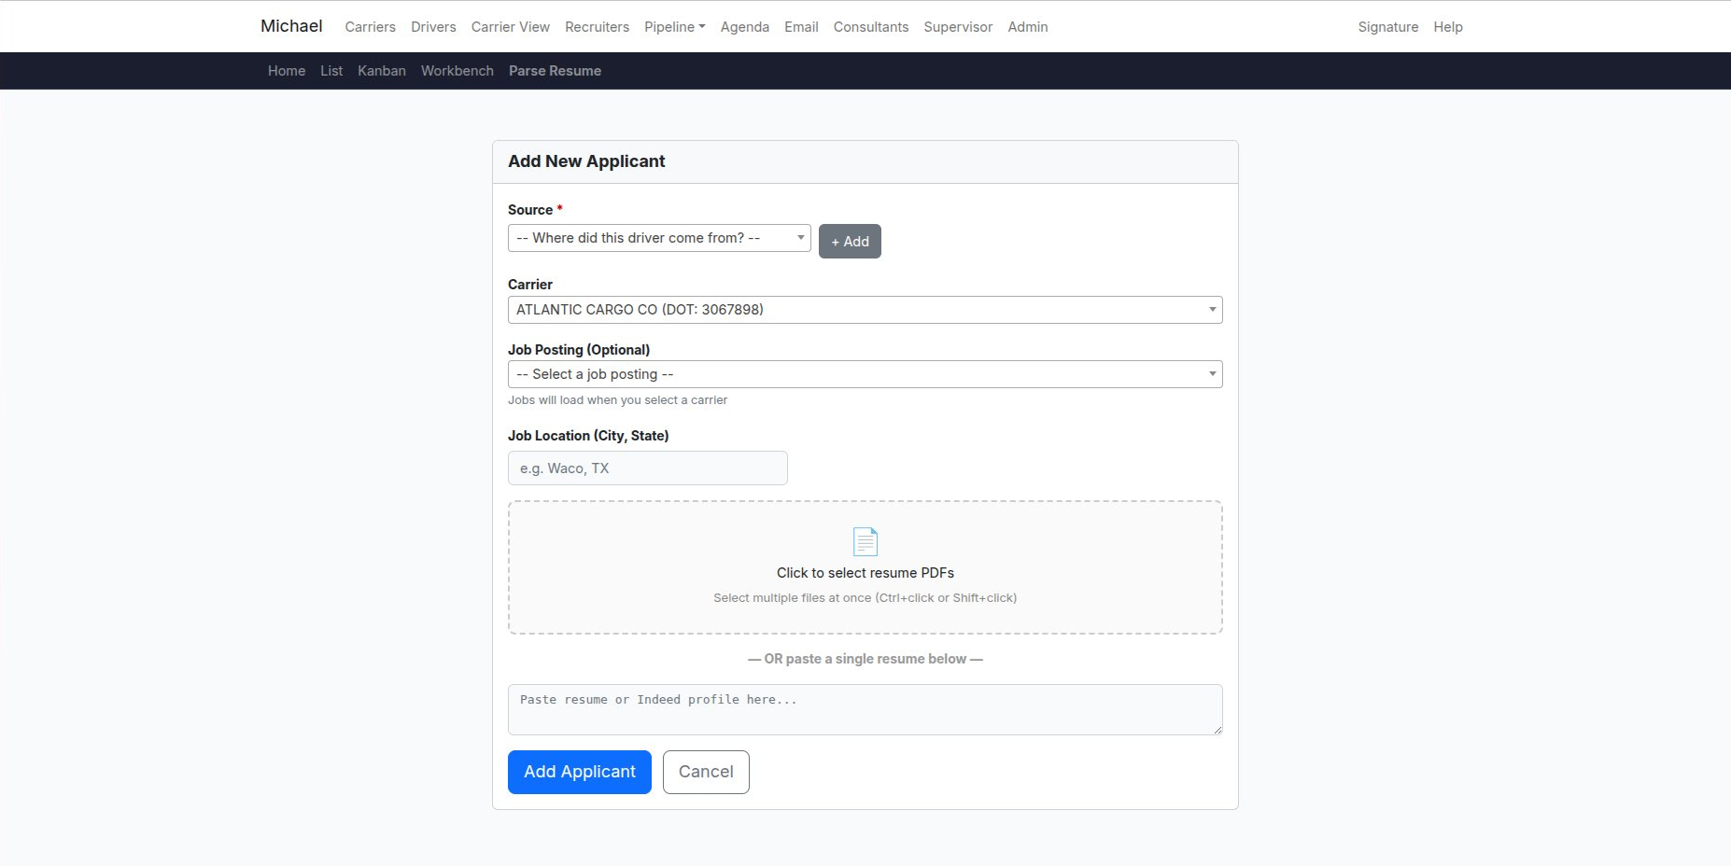The width and height of the screenshot is (1731, 866).
Task: Go to Consultants
Action: click(871, 27)
